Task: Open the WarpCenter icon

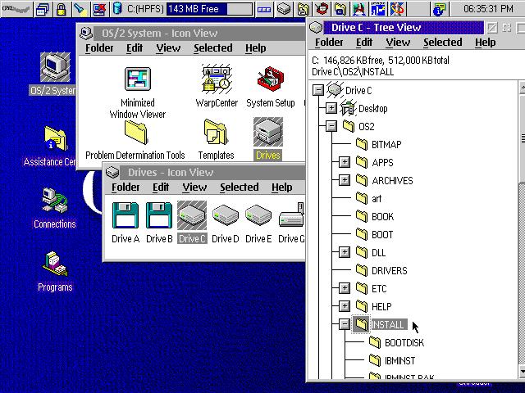Action: [217, 81]
